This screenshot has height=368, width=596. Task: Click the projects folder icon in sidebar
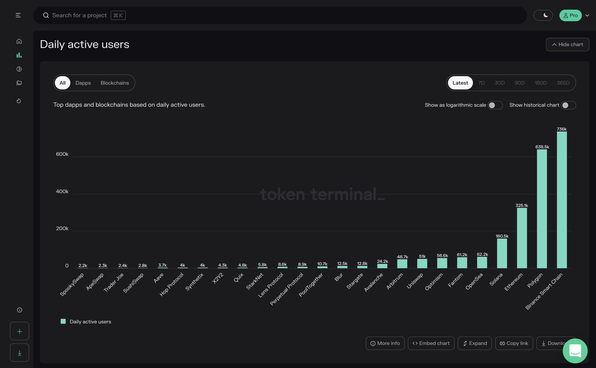click(19, 83)
